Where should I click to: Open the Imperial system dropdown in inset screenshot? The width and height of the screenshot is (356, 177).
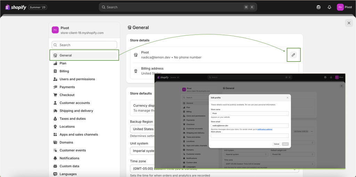[x=246, y=154]
